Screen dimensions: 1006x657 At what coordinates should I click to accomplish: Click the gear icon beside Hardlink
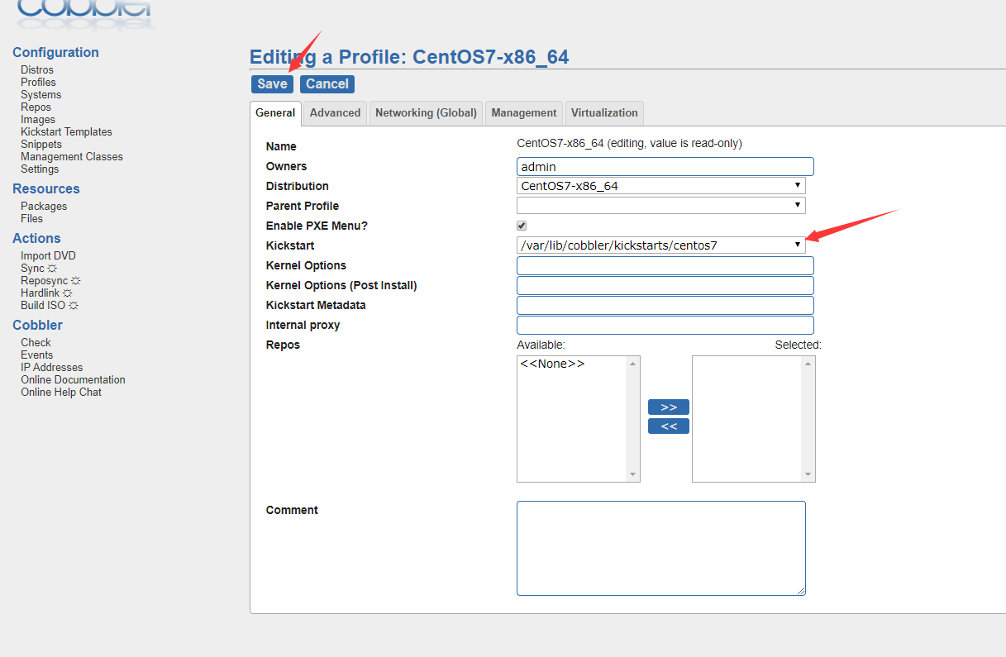coord(67,293)
